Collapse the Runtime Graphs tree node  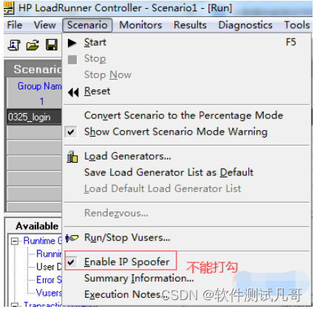pyautogui.click(x=15, y=241)
